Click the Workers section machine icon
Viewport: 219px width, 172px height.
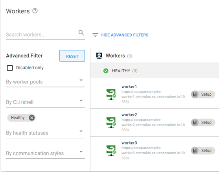pos(99,56)
